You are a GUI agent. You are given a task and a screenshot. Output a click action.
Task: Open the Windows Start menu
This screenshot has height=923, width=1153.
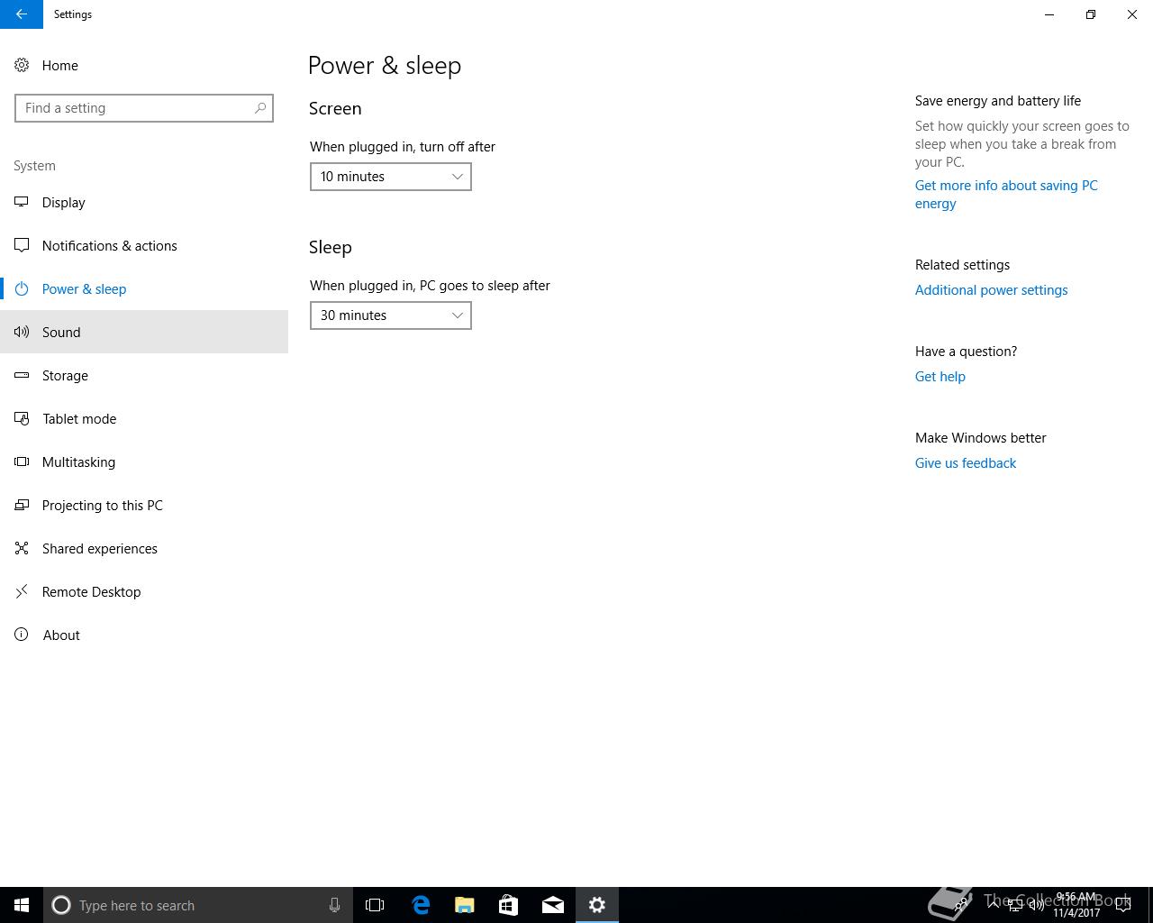(x=22, y=905)
